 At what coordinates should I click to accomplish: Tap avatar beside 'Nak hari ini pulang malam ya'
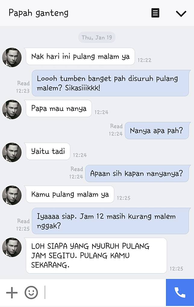point(12,57)
